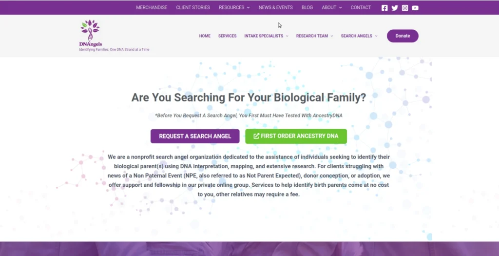Open the YouTube channel icon
Viewport: 499px width, 256px height.
(415, 8)
